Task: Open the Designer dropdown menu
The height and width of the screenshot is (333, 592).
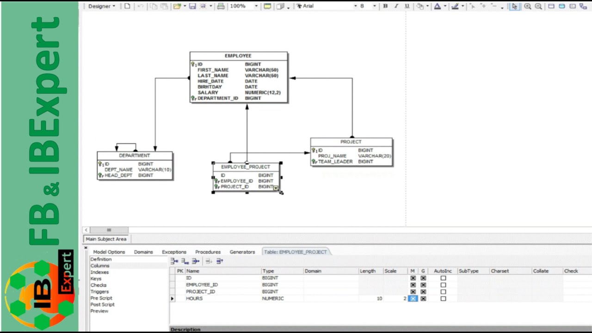Action: click(101, 6)
